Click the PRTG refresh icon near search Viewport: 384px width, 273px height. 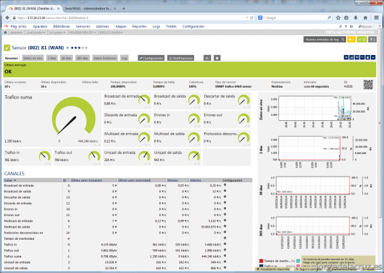point(340,26)
